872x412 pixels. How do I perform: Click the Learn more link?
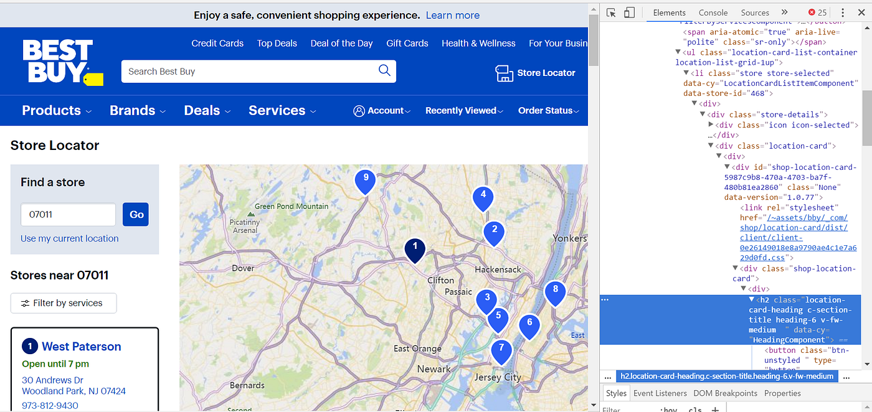coord(453,15)
